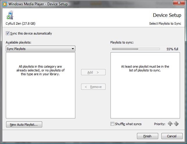Click Finish to complete device setup
This screenshot has width=187, height=144.
coord(147,136)
